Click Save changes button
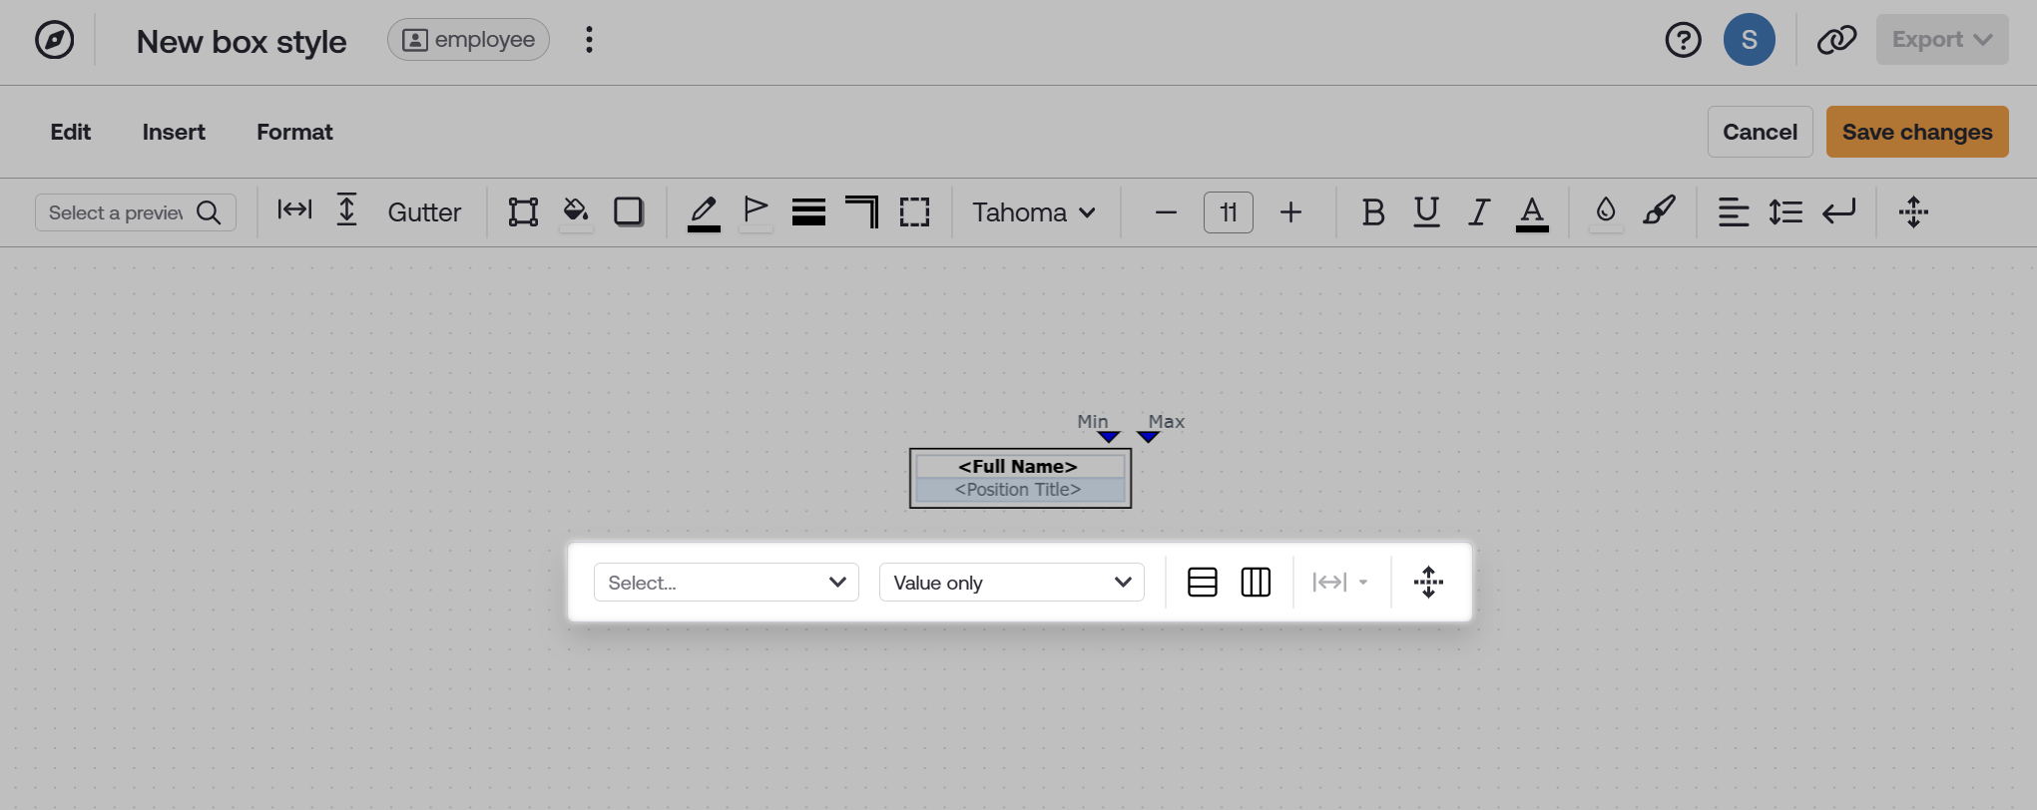2037x810 pixels. 1917,132
